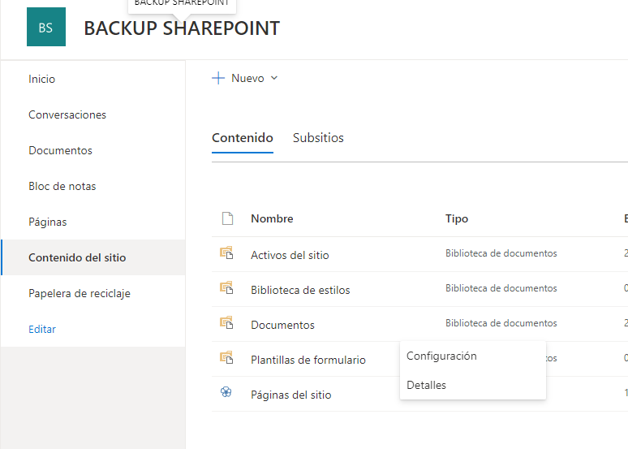Go to Inicio in the sidebar
Image resolution: width=628 pixels, height=449 pixels.
click(41, 79)
